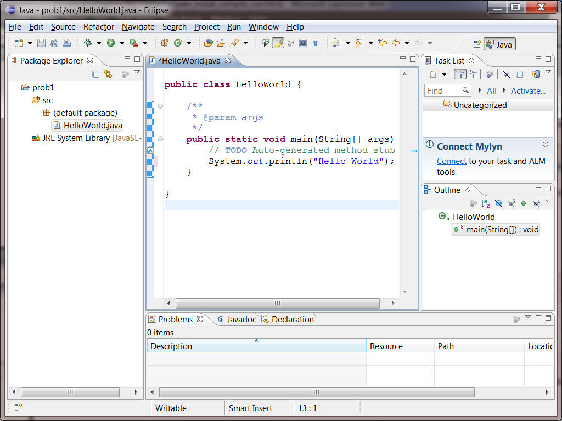Collapse All in Package Explorer

[x=95, y=75]
